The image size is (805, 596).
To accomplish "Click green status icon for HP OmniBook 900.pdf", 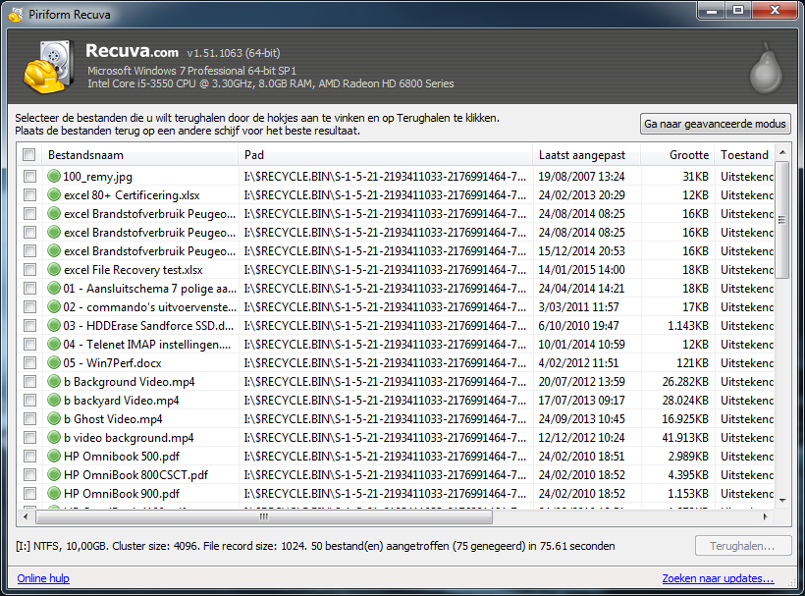I will (x=54, y=493).
